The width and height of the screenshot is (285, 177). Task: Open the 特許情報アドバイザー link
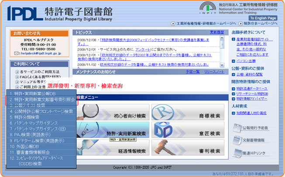coord(252,99)
